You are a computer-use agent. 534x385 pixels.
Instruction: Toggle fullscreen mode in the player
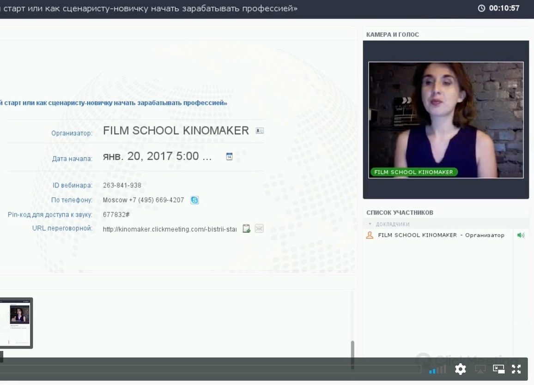(x=516, y=369)
